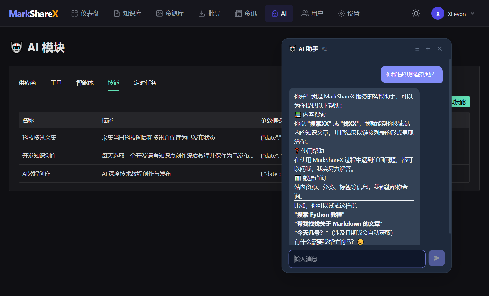Image resolution: width=489 pixels, height=296 pixels.
Task: Switch to the 智能体 tab
Action: 85,83
